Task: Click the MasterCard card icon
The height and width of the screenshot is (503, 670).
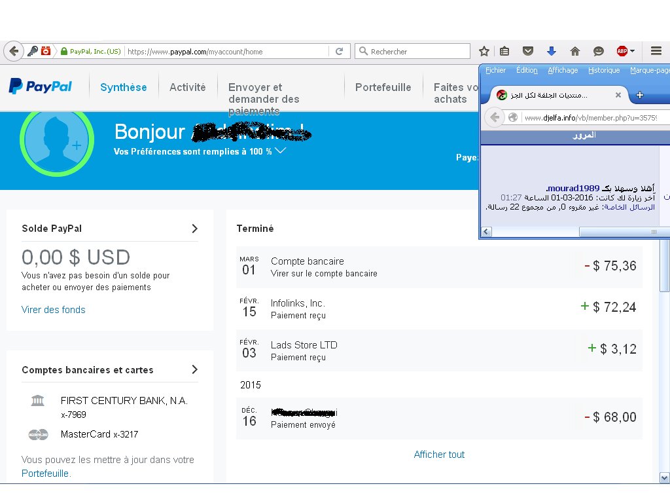Action: (x=38, y=435)
